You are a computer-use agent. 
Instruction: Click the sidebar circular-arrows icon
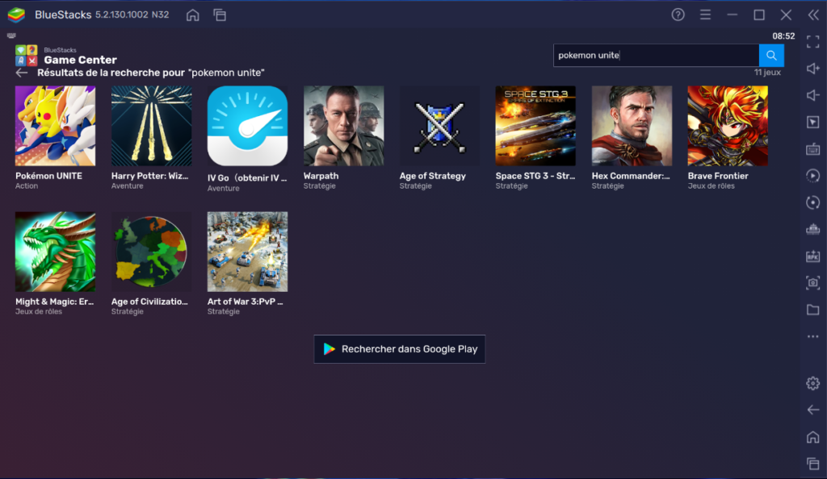812,202
